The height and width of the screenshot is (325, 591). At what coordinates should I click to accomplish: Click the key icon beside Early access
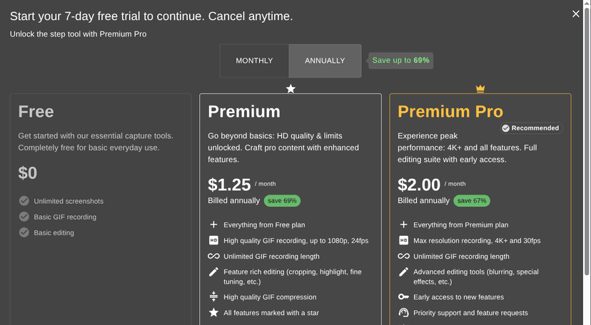[x=403, y=297]
